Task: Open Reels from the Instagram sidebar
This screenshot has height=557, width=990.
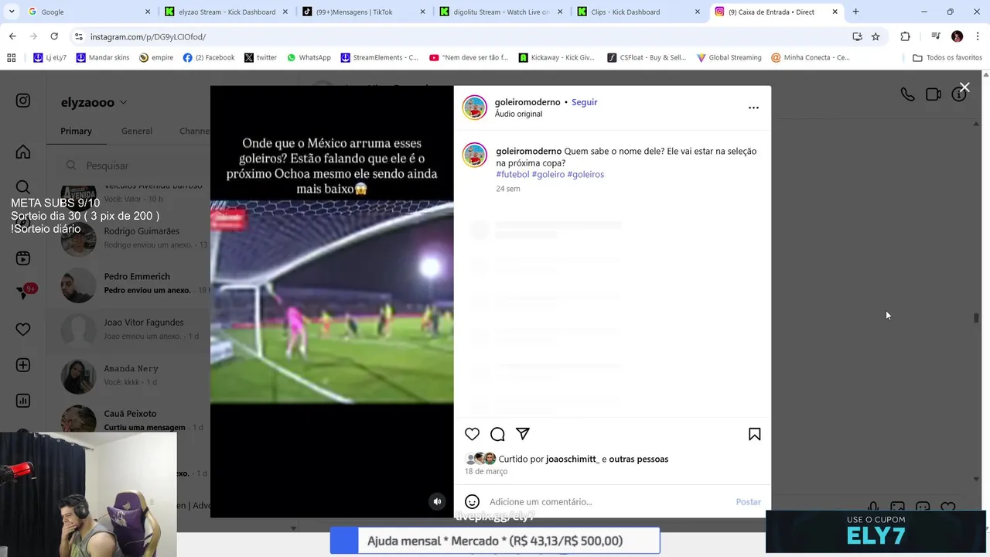Action: point(23,258)
